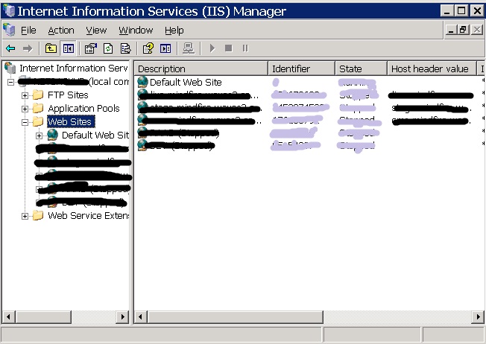
Task: Open the Action menu
Action: (x=61, y=31)
